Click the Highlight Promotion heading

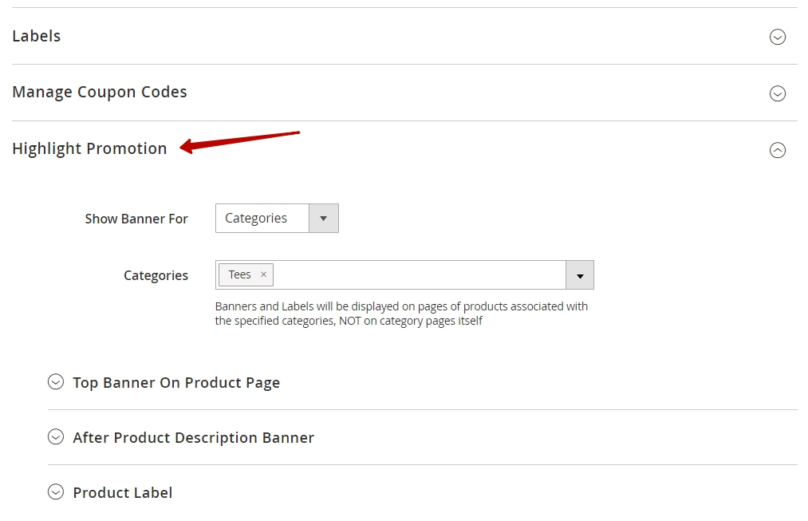[89, 149]
